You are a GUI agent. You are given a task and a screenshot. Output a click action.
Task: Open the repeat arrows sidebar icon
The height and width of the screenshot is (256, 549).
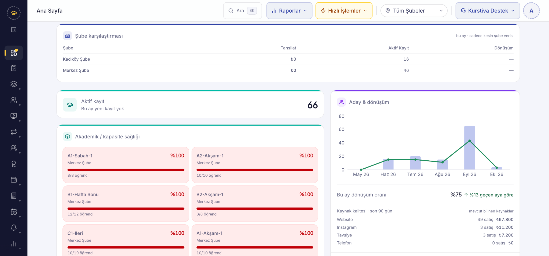(x=14, y=132)
